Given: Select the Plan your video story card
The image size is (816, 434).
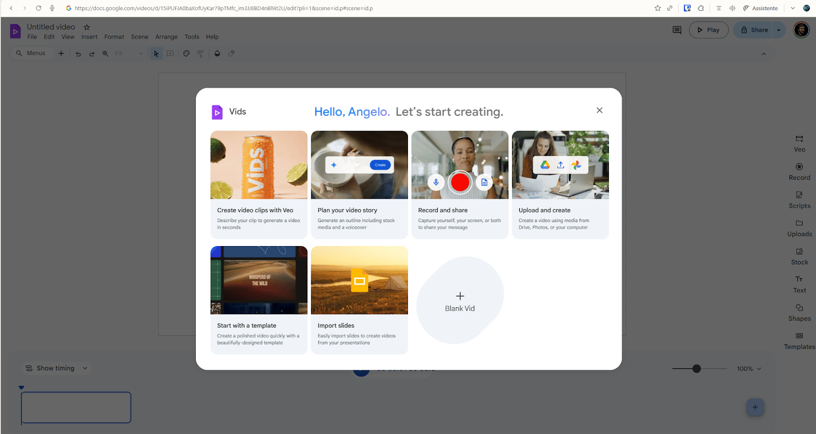Looking at the screenshot, I should coord(360,184).
